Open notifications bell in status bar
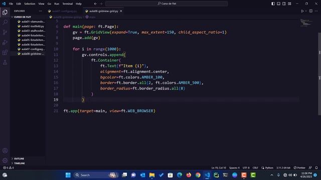The width and height of the screenshot is (321, 180). tap(316, 168)
